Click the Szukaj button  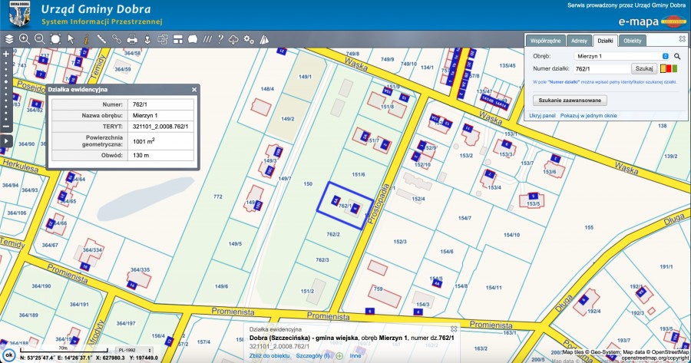643,69
